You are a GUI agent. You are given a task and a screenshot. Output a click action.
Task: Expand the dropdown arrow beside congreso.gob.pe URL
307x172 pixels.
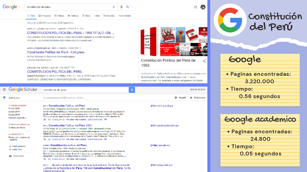[80, 48]
